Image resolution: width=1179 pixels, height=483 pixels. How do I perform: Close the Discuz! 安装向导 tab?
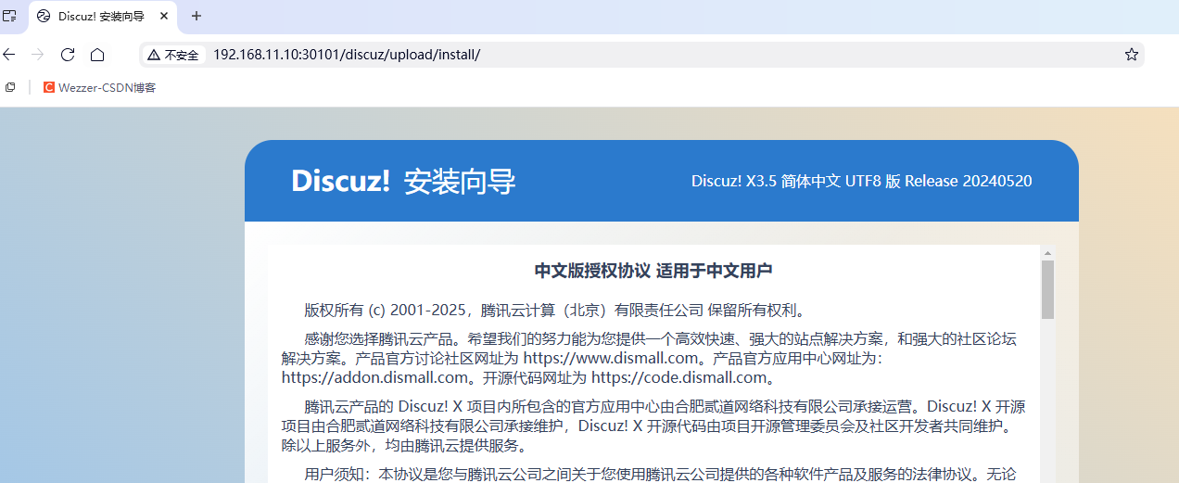pyautogui.click(x=165, y=17)
